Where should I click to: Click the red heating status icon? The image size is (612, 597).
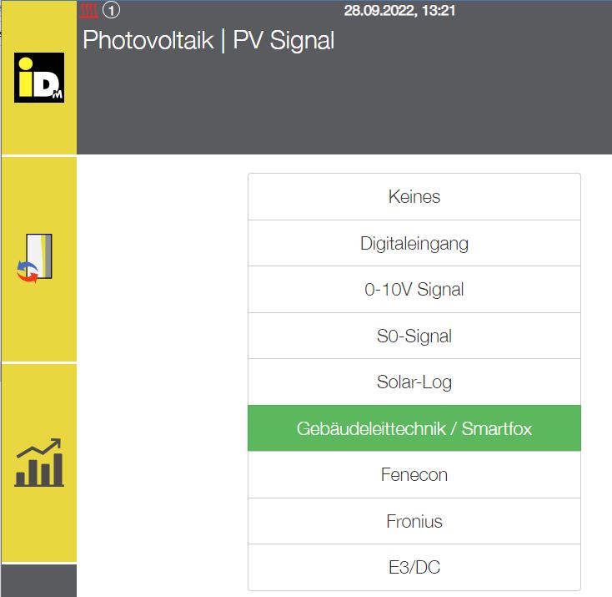tap(90, 11)
